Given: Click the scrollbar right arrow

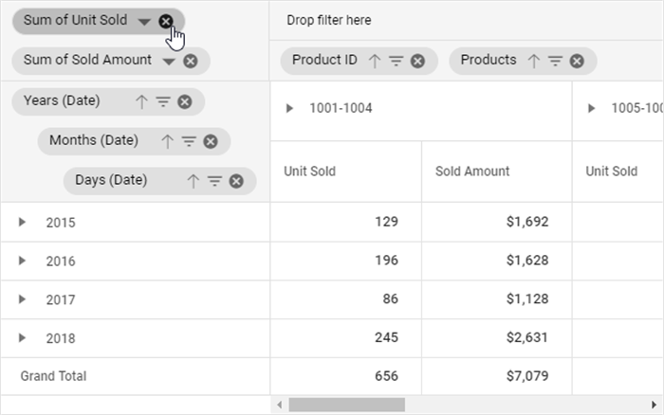Looking at the screenshot, I should click(x=654, y=406).
